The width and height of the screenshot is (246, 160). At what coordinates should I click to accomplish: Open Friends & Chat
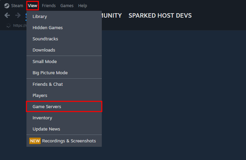(x=64, y=84)
